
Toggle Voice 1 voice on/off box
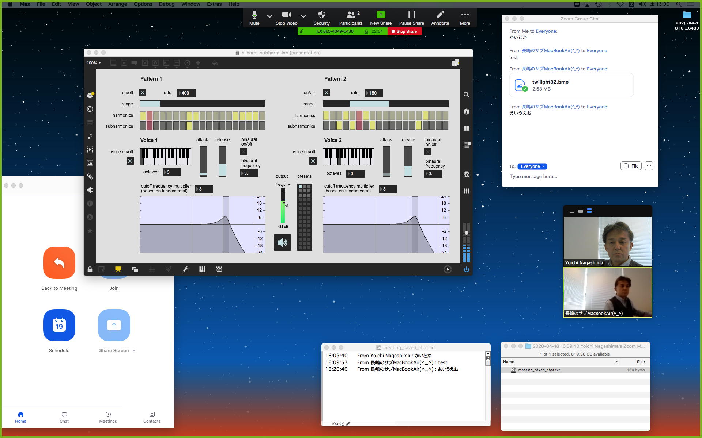[x=130, y=161]
